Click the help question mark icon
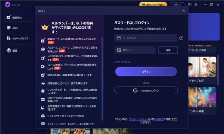This screenshot has height=134, width=224. click(181, 38)
